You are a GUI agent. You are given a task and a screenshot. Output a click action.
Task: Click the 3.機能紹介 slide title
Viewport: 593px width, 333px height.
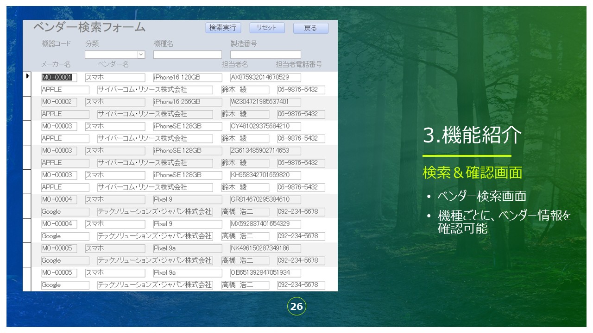(x=472, y=136)
